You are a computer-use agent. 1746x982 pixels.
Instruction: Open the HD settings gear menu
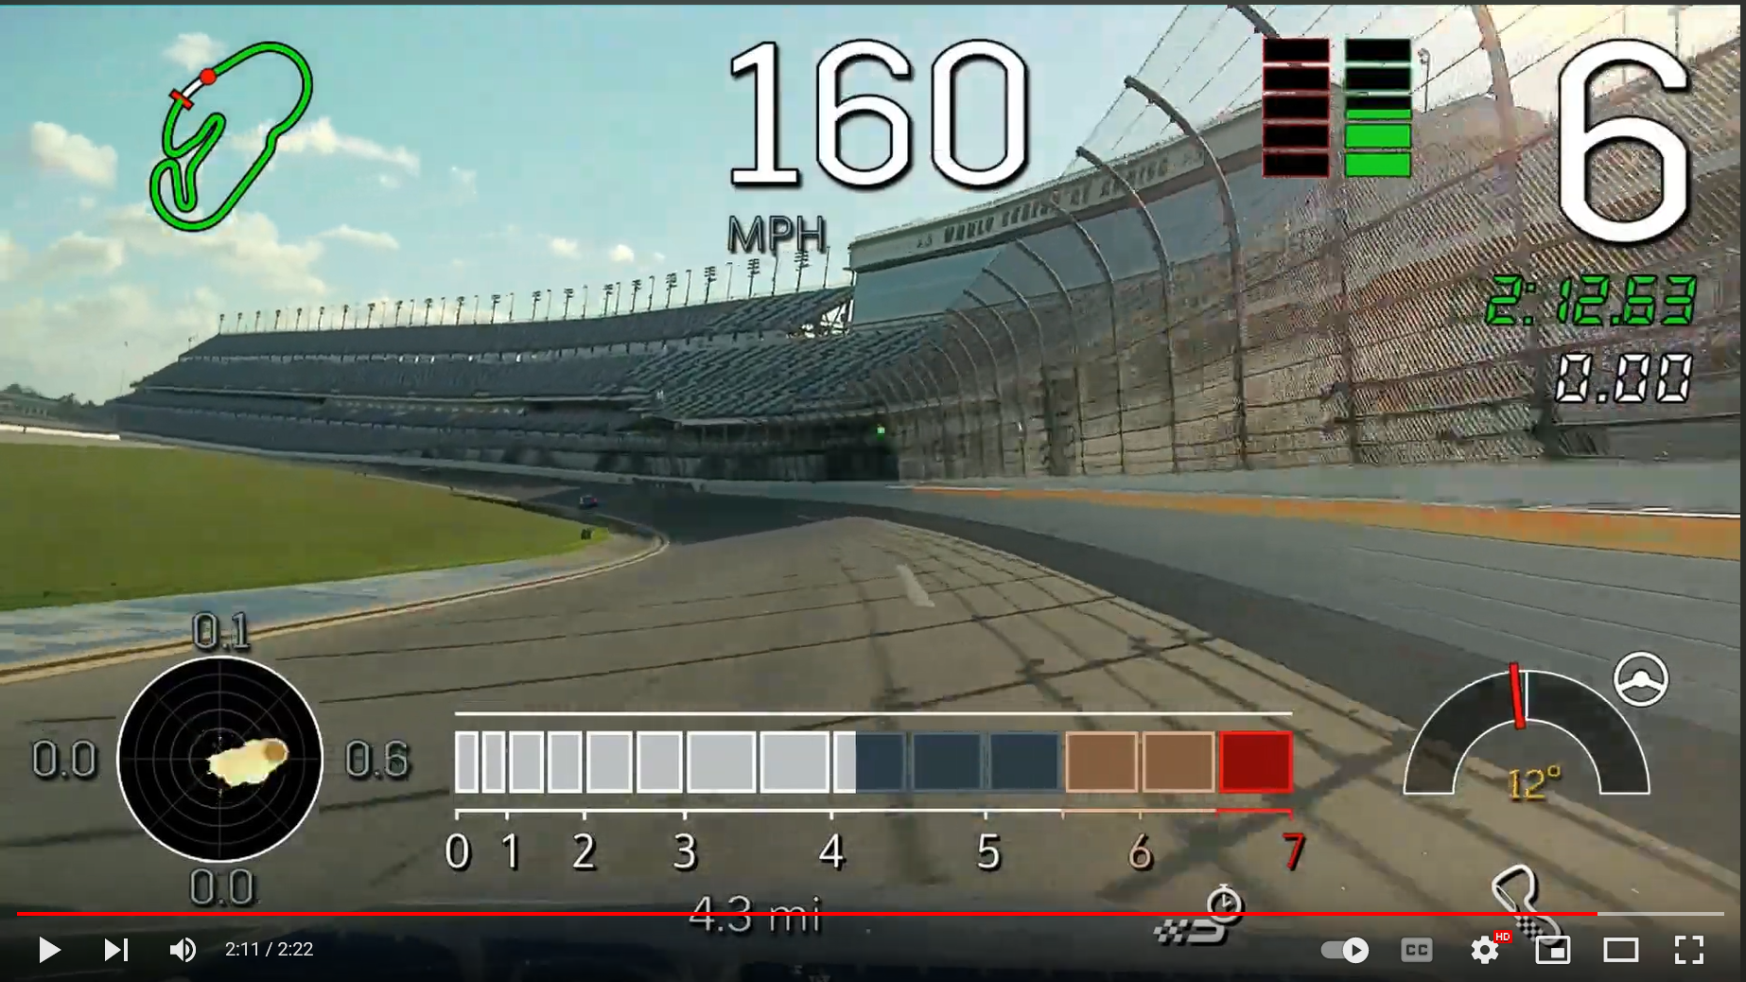tap(1485, 950)
